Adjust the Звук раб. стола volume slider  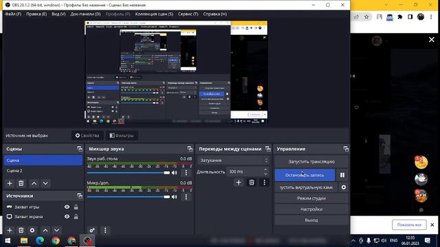(x=129, y=173)
